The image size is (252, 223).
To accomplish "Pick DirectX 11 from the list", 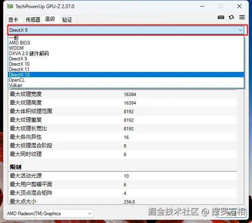I will 126,69.
